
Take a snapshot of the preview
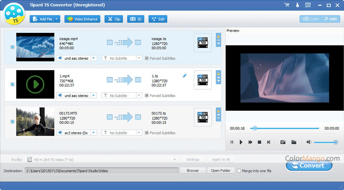click(x=283, y=142)
